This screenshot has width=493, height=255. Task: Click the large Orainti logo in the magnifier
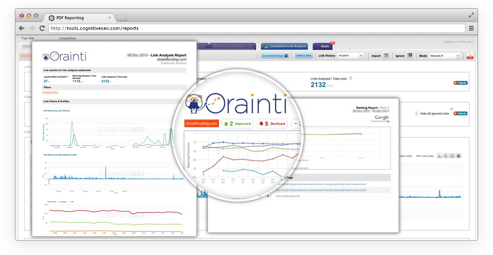(x=236, y=104)
